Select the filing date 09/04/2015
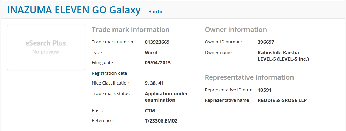 (158, 63)
